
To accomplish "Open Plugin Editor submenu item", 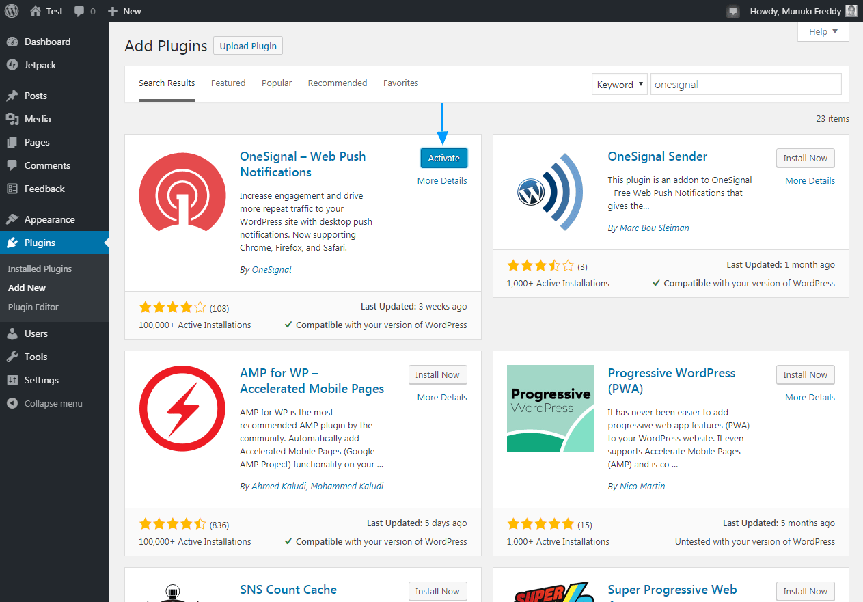I will pyautogui.click(x=33, y=307).
